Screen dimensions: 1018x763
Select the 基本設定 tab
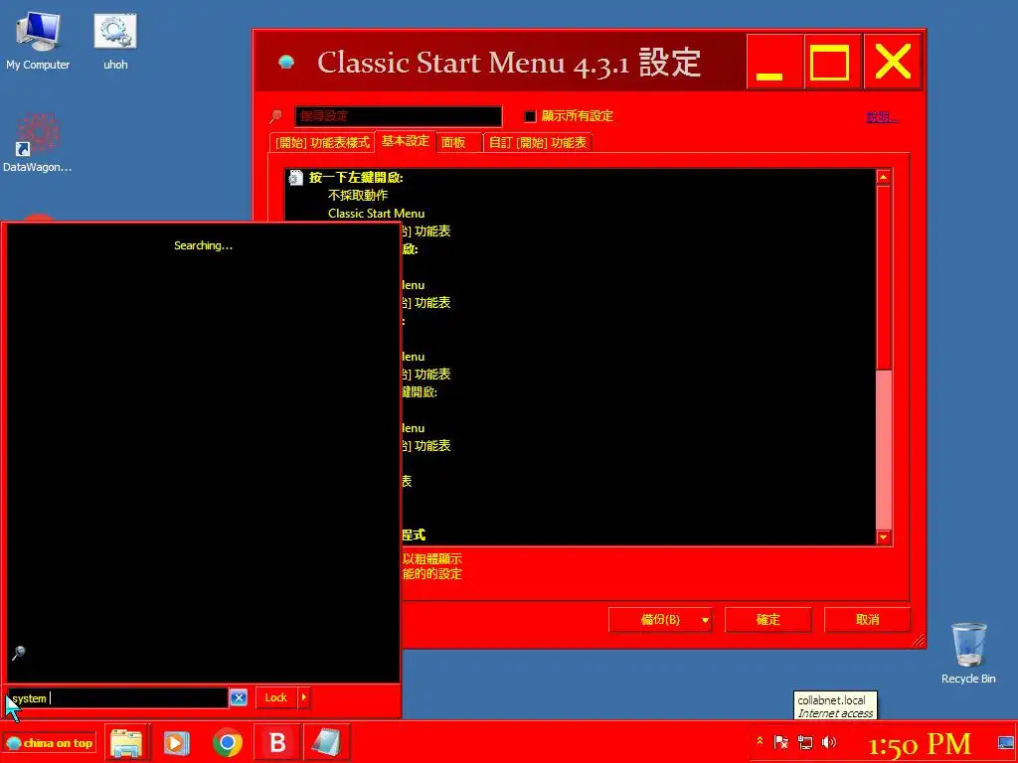[x=406, y=141]
